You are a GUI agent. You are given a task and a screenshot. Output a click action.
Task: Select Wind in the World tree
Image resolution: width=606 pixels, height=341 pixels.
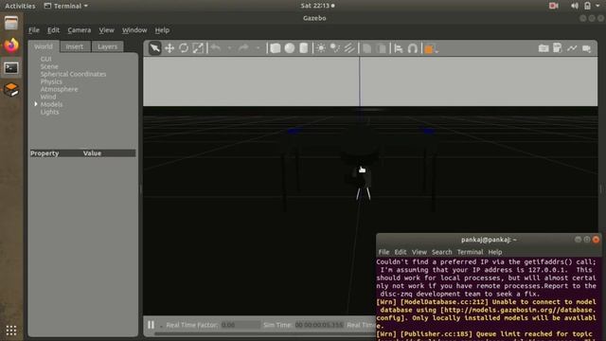coord(48,97)
